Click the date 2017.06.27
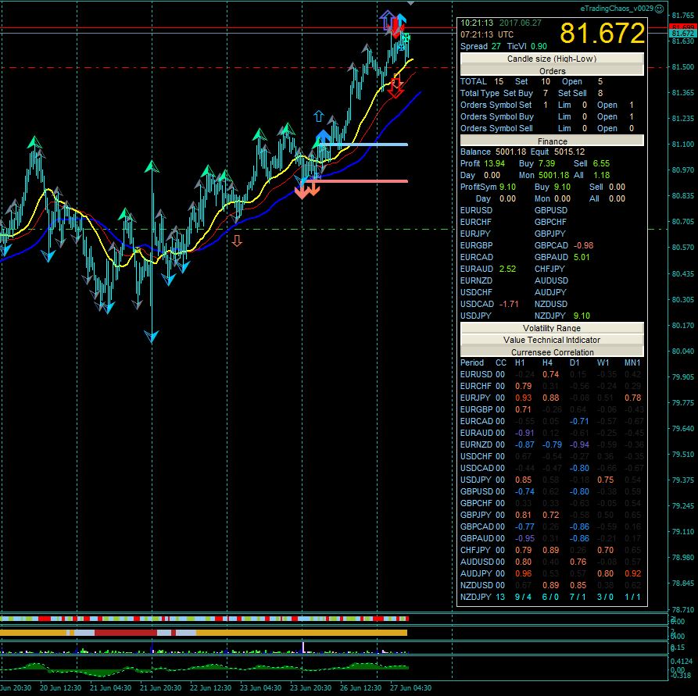The image size is (698, 696). click(520, 23)
